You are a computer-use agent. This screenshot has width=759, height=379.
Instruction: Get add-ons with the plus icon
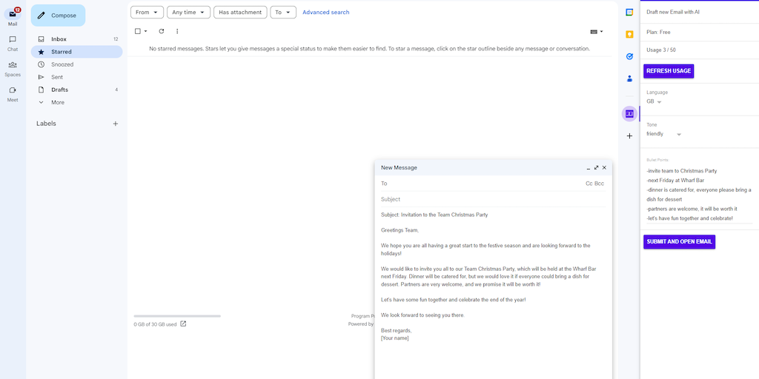[629, 136]
